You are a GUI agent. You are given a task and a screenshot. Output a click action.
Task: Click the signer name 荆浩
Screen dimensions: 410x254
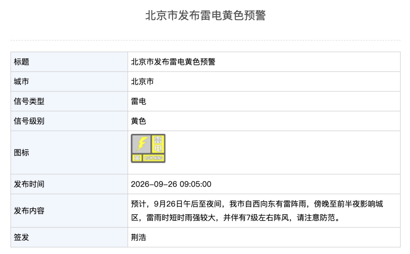coord(138,237)
